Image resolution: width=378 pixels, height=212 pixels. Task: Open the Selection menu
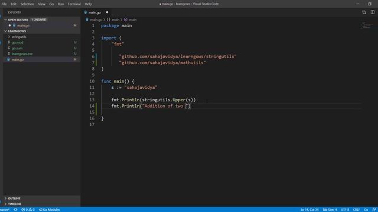click(27, 4)
